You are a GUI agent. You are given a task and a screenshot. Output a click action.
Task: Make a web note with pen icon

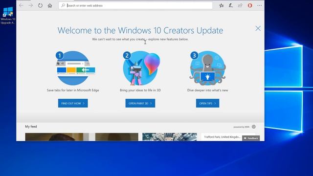(x=231, y=5)
